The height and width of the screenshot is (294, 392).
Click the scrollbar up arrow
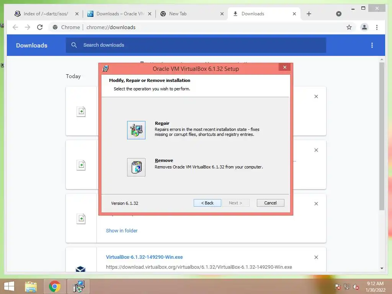coord(382,59)
